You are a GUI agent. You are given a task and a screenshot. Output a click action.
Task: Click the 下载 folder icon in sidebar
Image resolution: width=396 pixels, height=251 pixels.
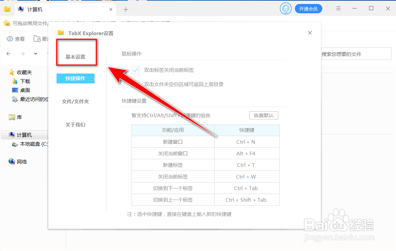coord(15,81)
